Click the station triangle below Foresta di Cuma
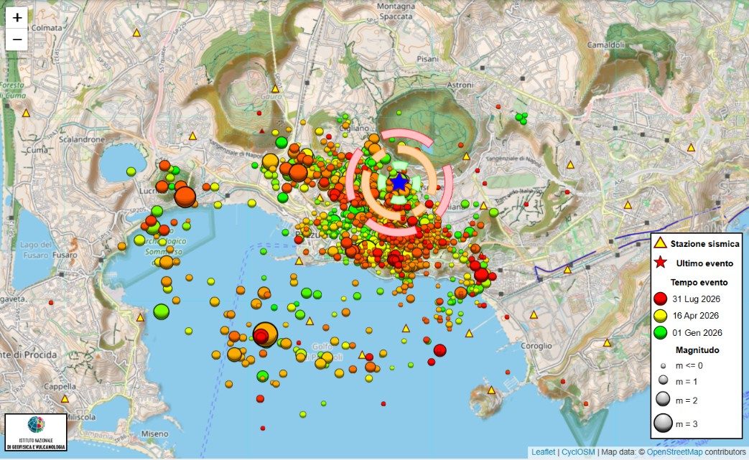749x460 pixels. [x=27, y=113]
